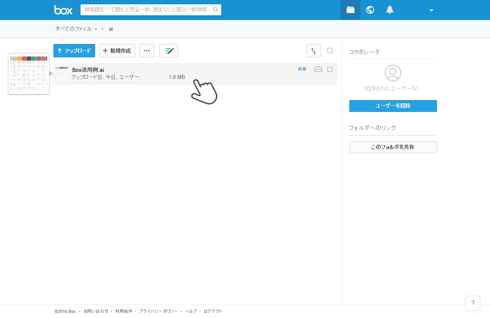Toggle the select all checkbox

tap(330, 51)
